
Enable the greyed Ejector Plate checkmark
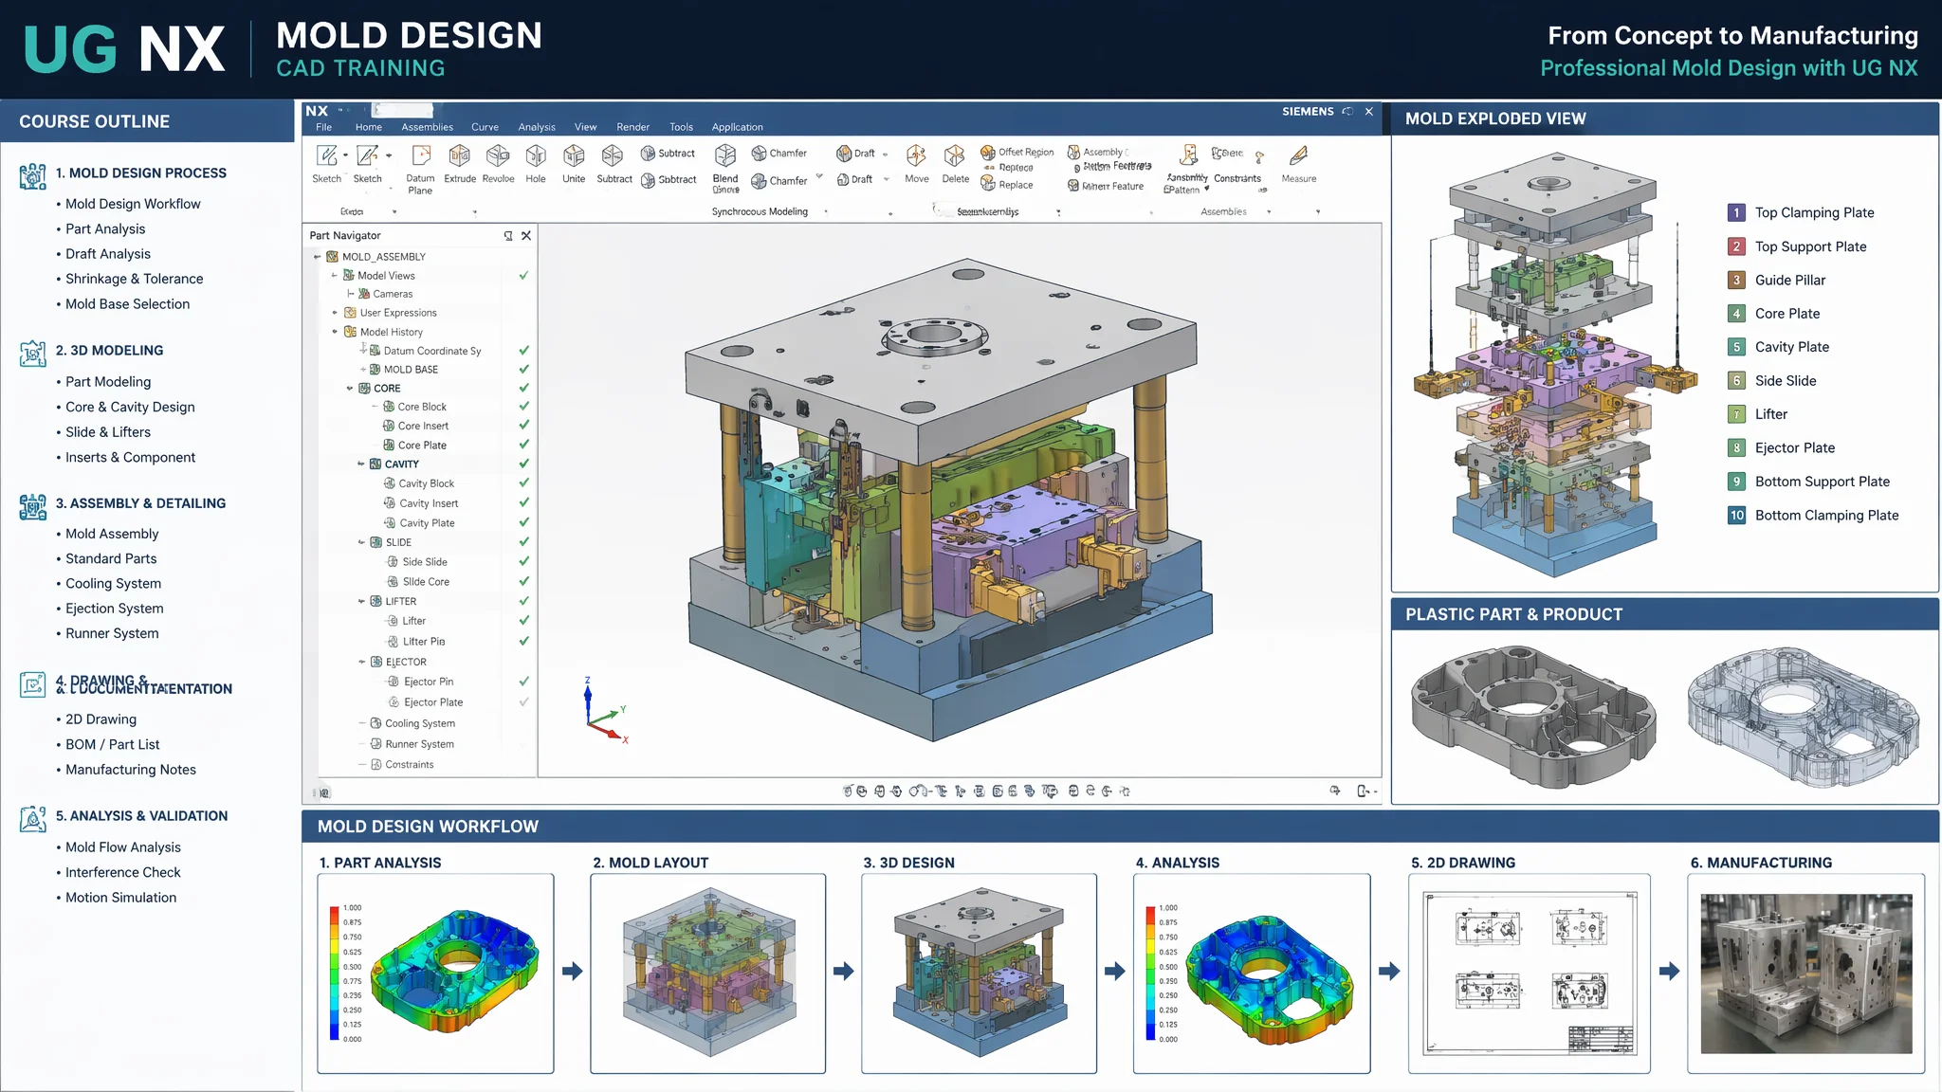click(x=523, y=702)
